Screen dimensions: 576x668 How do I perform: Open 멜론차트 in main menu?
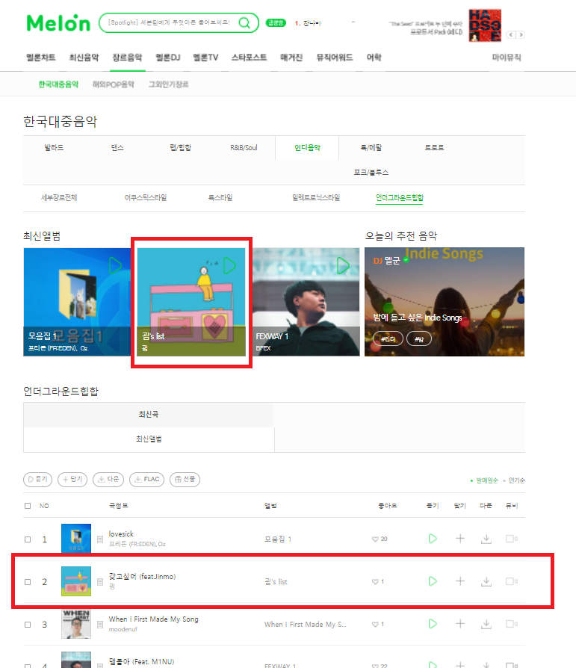41,58
